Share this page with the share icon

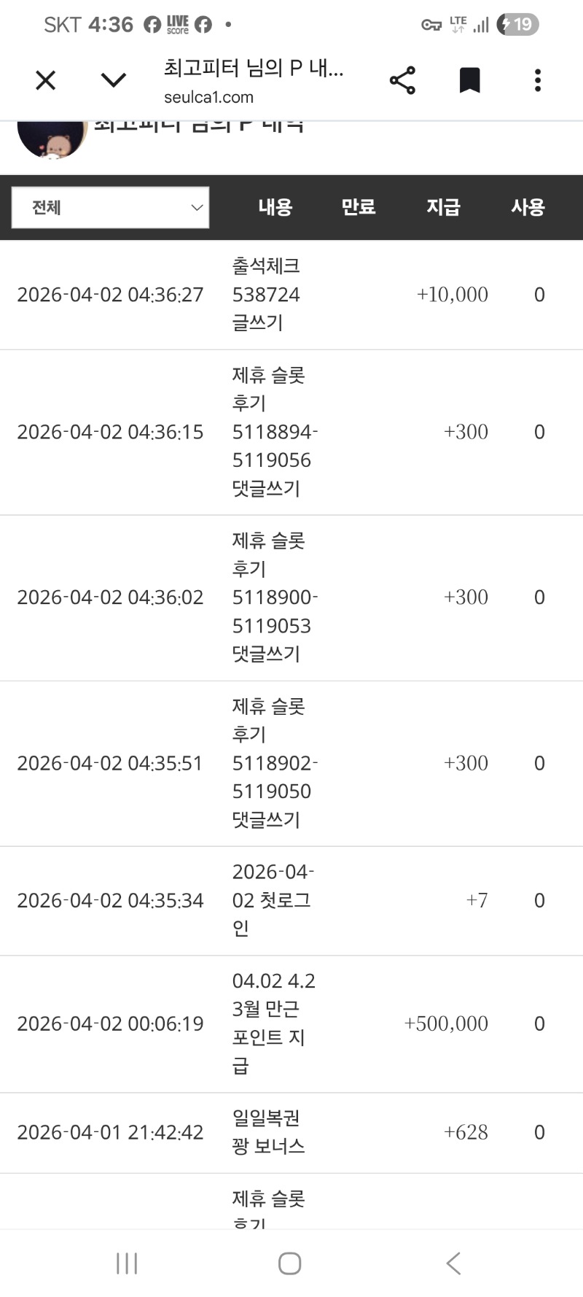click(x=402, y=80)
